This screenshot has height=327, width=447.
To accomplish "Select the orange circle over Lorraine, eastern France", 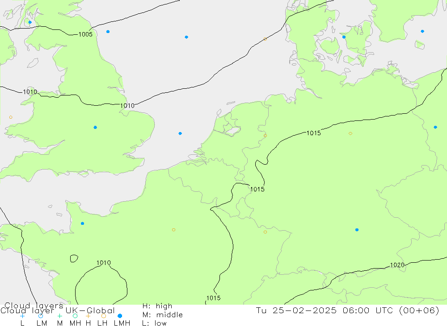I will pos(265,232).
